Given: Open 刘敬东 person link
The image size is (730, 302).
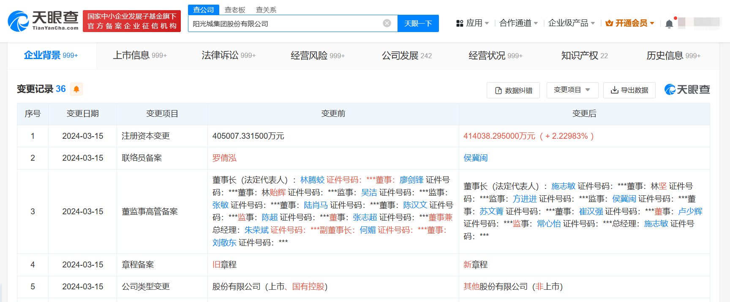Looking at the screenshot, I should click(224, 243).
